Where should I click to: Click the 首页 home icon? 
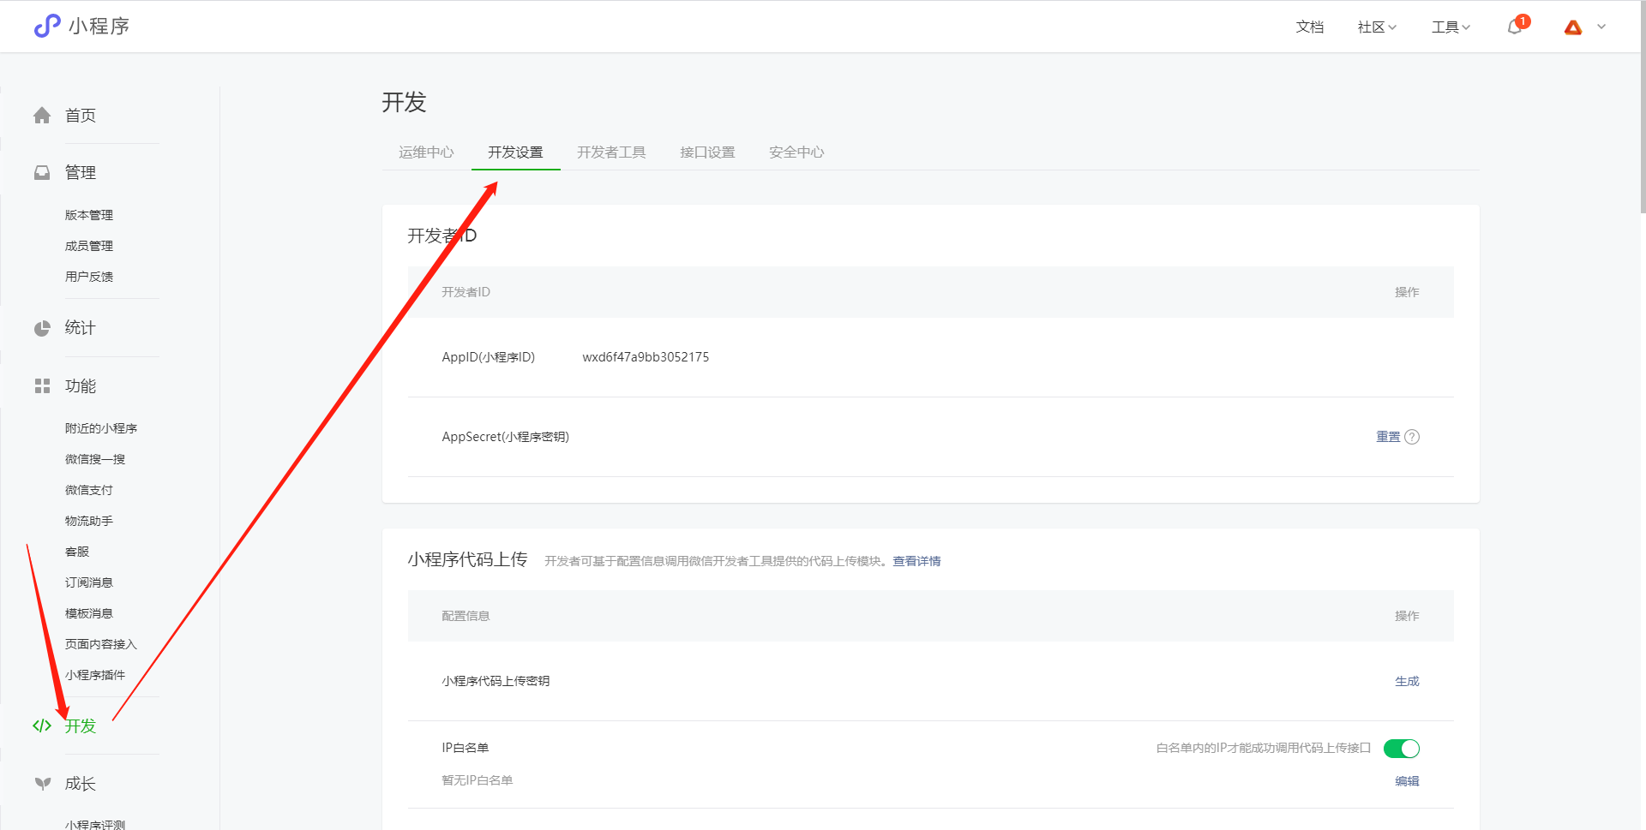tap(42, 116)
